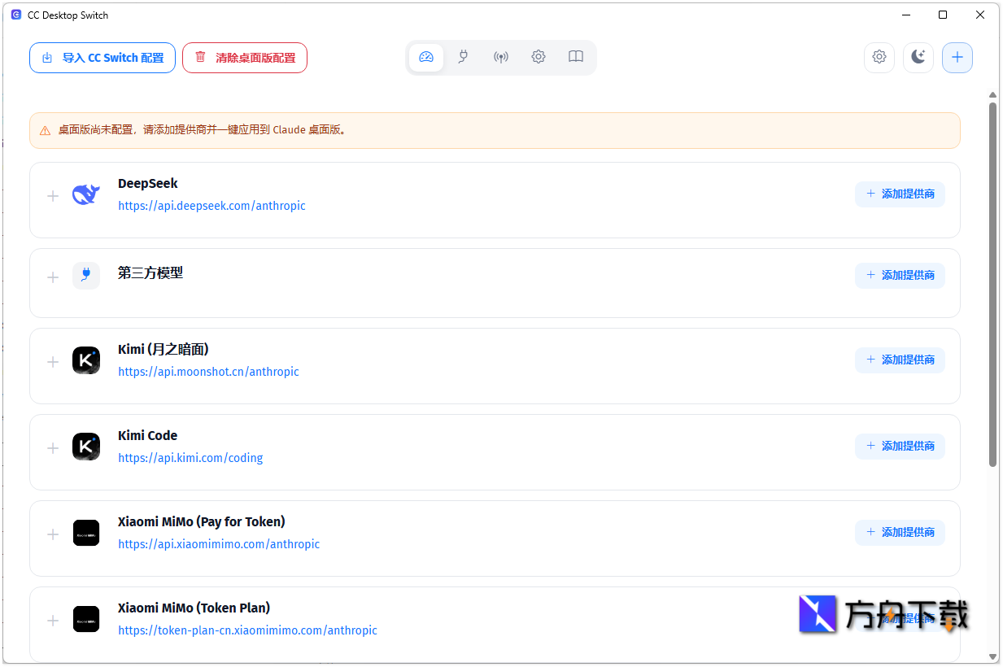Click 导入 CC Switch 配置 button
The width and height of the screenshot is (1003, 667).
coord(102,58)
